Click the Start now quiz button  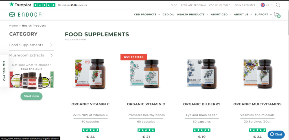point(31,96)
